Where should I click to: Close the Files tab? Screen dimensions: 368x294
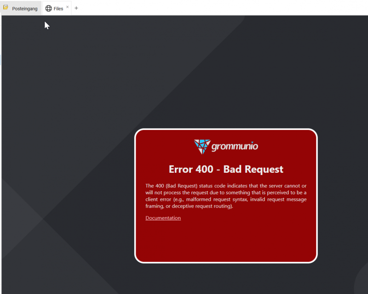(x=68, y=7)
